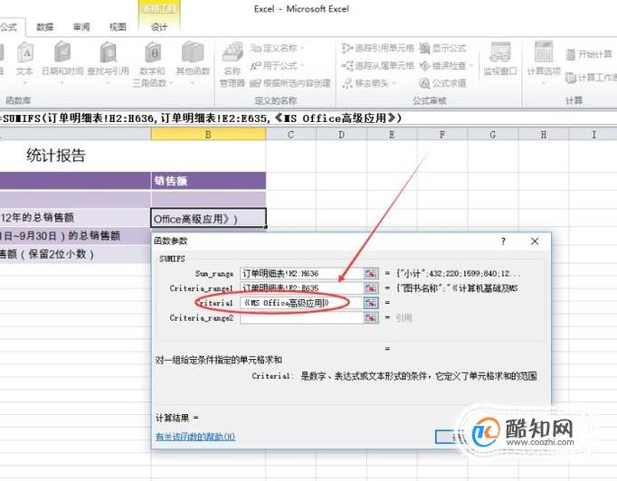Open the 其他函数 library
The image size is (617, 481).
[193, 63]
